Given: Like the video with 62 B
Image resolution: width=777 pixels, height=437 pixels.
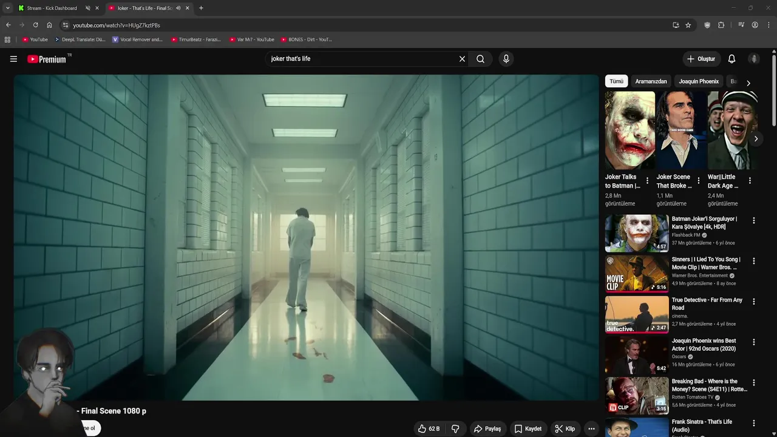Looking at the screenshot, I should [429, 429].
